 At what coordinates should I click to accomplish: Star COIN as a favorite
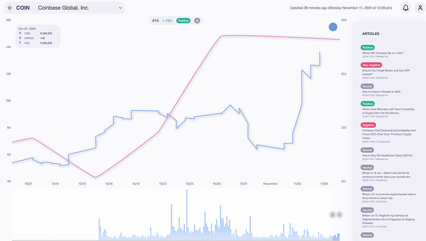point(10,8)
